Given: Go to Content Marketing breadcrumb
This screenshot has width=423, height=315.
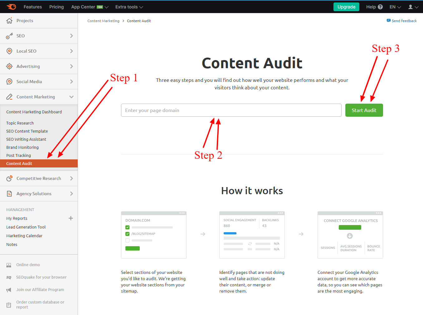Looking at the screenshot, I should click(x=103, y=21).
